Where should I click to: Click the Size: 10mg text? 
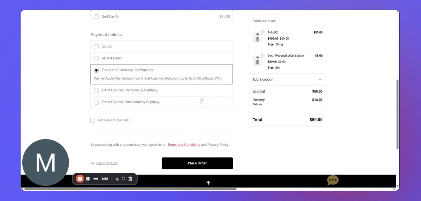(x=275, y=44)
